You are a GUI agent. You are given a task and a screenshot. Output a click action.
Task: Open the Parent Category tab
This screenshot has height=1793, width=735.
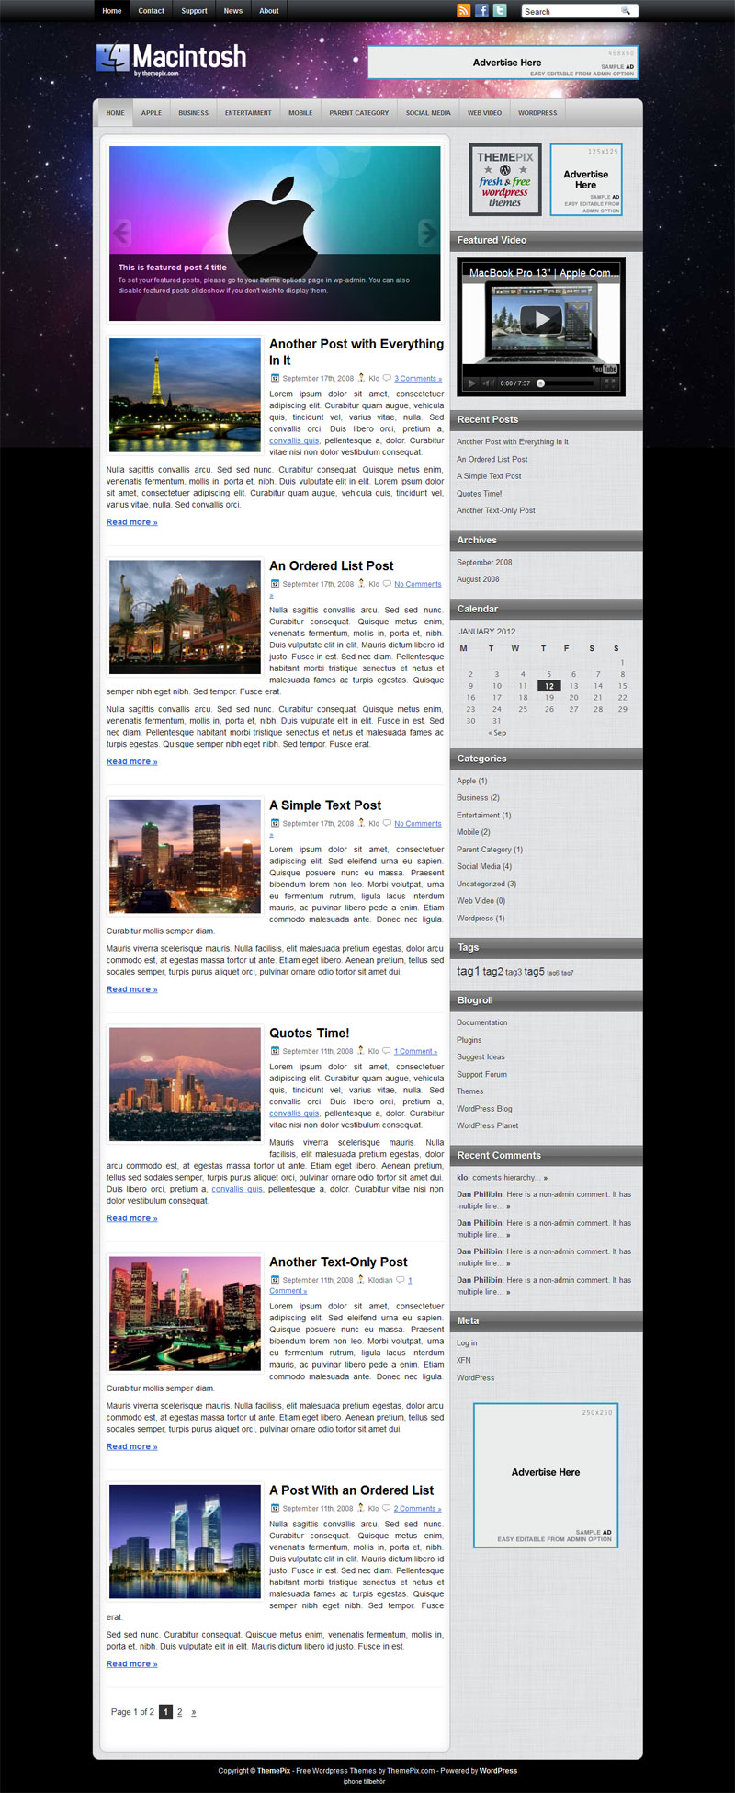tap(359, 113)
